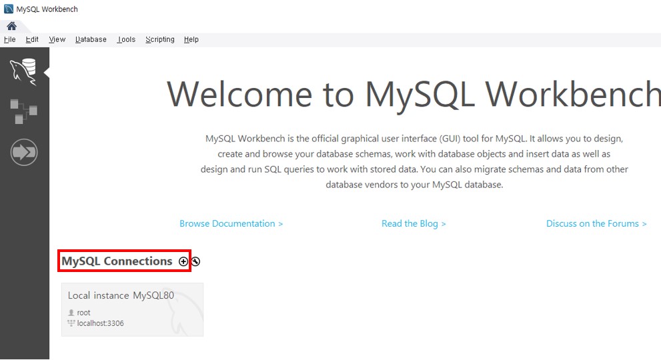This screenshot has height=360, width=661.
Task: Click Browse Documentation link
Action: (x=231, y=224)
